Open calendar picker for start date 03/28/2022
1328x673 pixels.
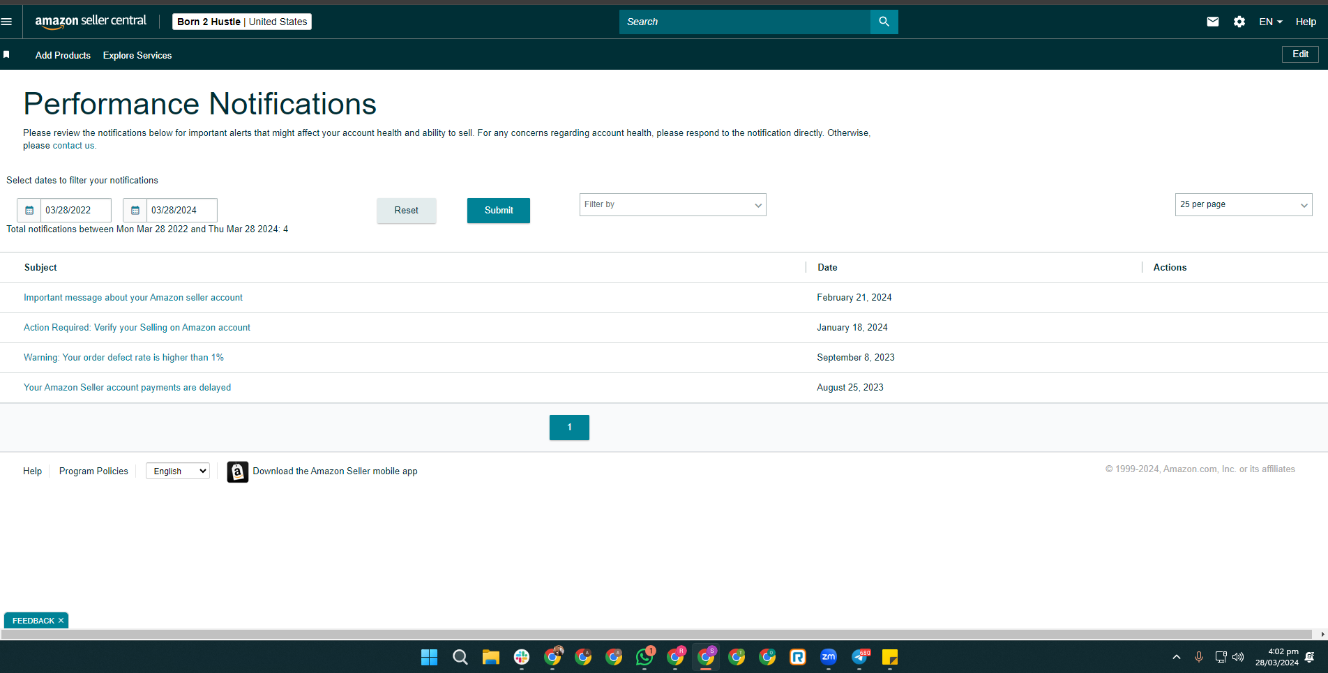29,210
